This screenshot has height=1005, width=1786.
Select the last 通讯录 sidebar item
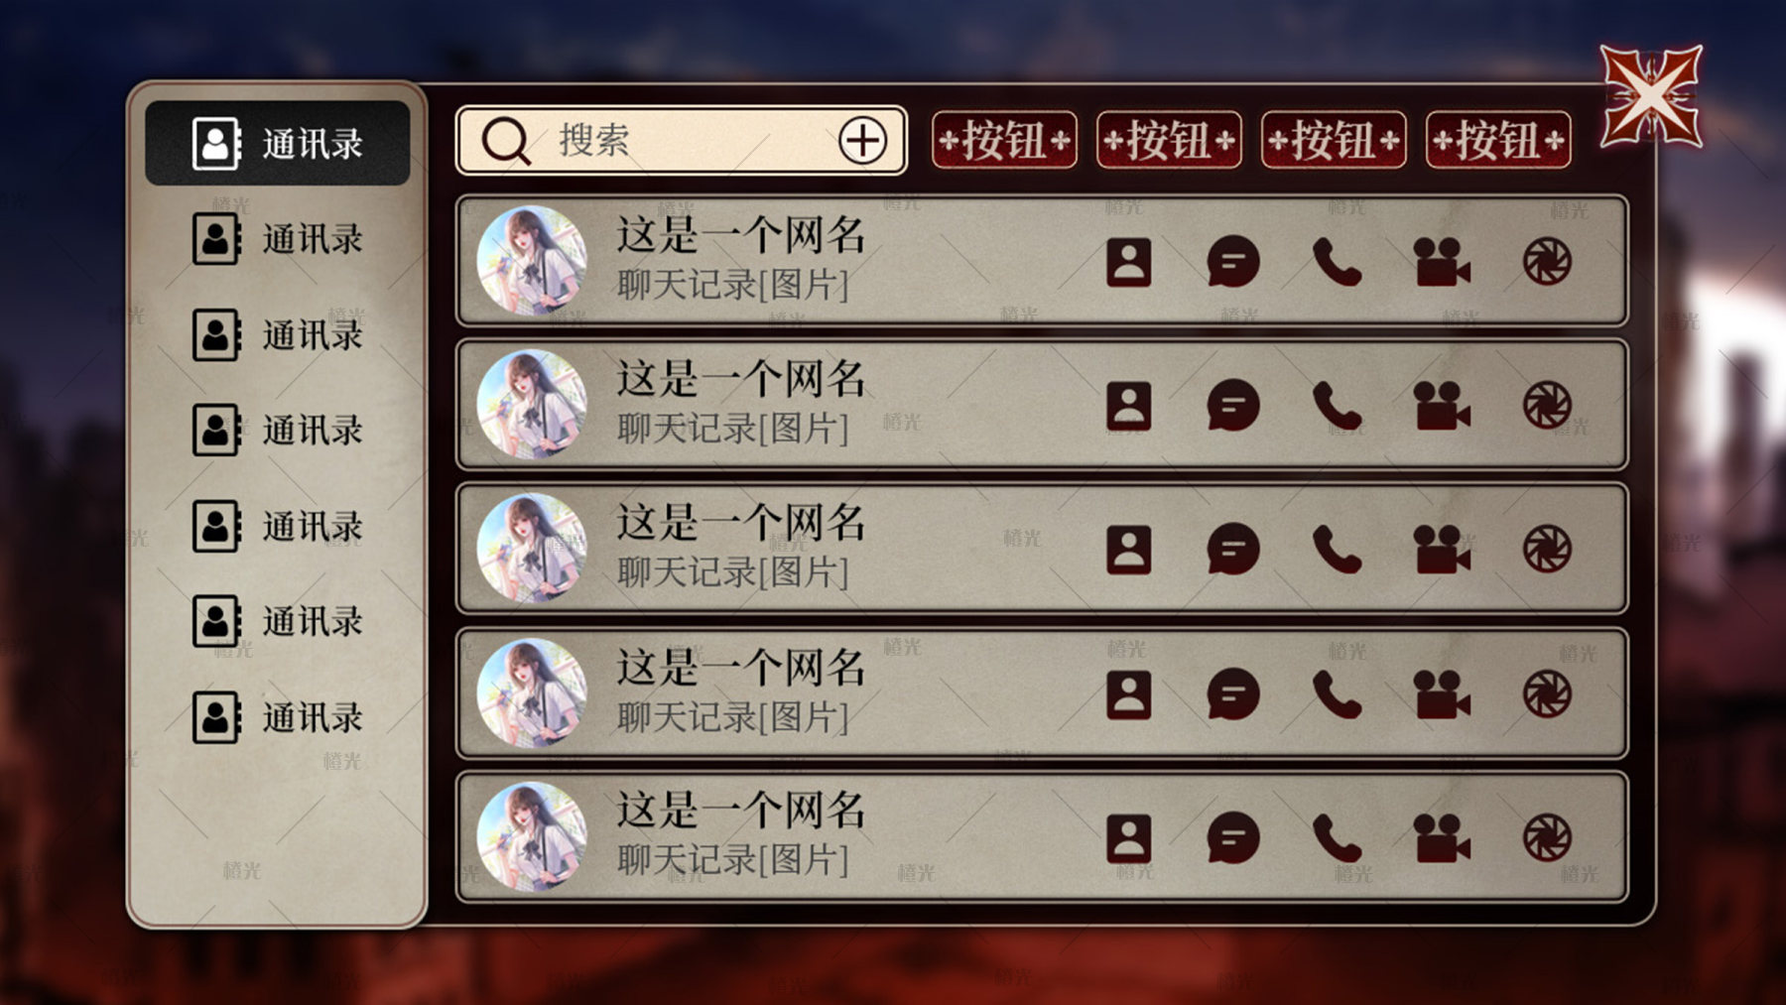[278, 717]
